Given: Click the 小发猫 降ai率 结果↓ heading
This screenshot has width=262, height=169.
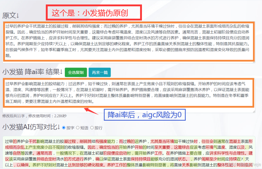Looking at the screenshot, I should [x=33, y=72].
